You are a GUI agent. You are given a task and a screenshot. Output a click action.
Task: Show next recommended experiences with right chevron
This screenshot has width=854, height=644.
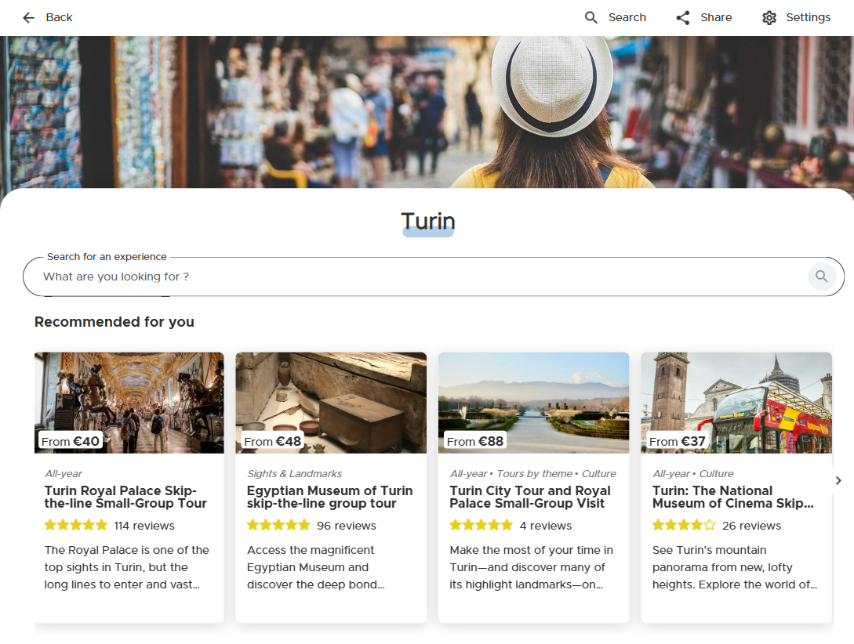(x=838, y=480)
